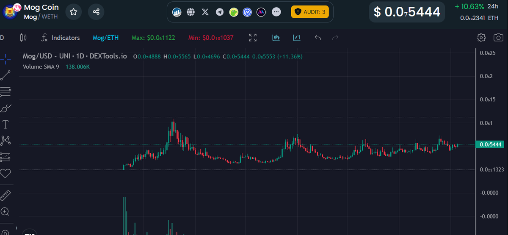Redo the last chart action
Image resolution: width=508 pixels, height=235 pixels.
click(x=335, y=38)
